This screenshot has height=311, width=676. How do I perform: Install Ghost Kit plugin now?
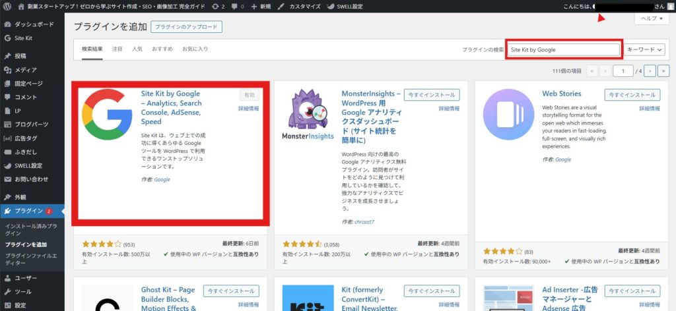click(231, 291)
